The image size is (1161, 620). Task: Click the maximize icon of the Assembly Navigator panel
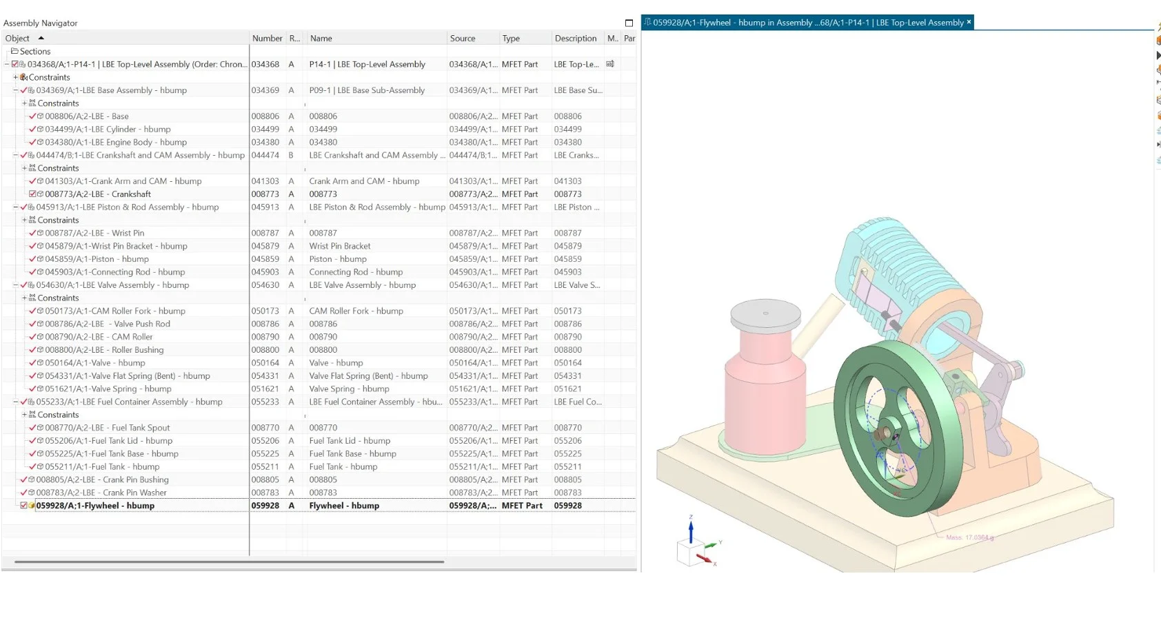[x=629, y=23]
